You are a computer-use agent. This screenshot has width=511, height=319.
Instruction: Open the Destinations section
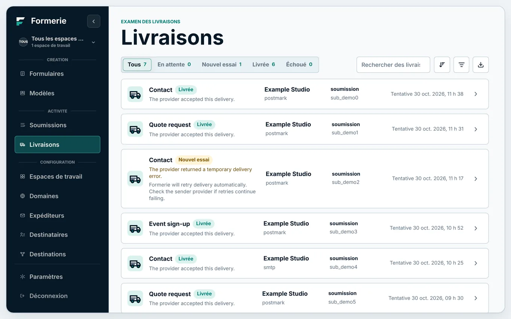57,254
